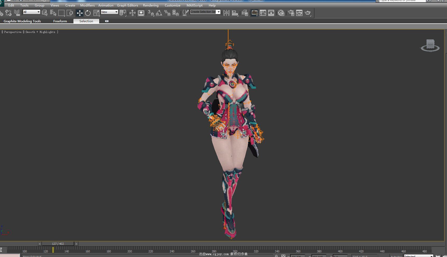The width and height of the screenshot is (447, 257).
Task: Click the Align tool icon
Action: (235, 13)
